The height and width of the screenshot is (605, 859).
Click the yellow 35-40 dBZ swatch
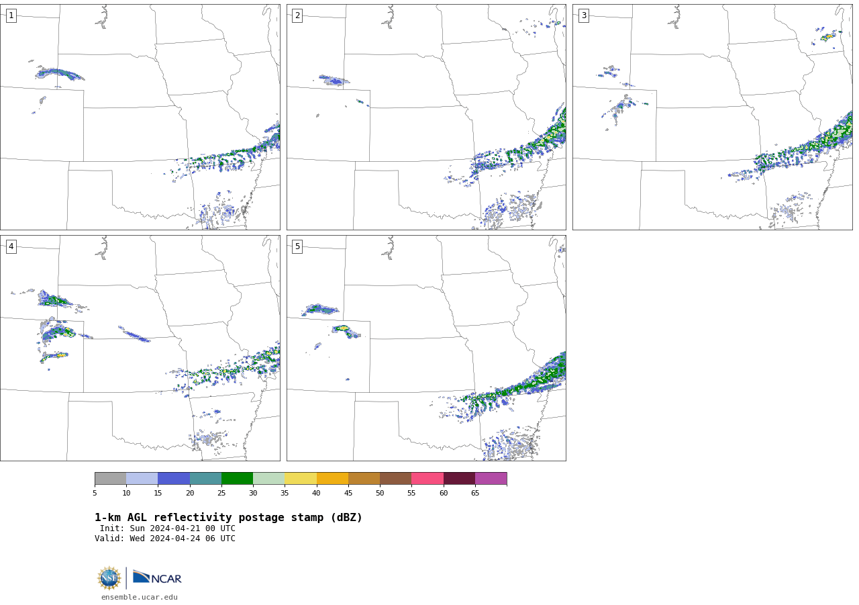tap(301, 479)
